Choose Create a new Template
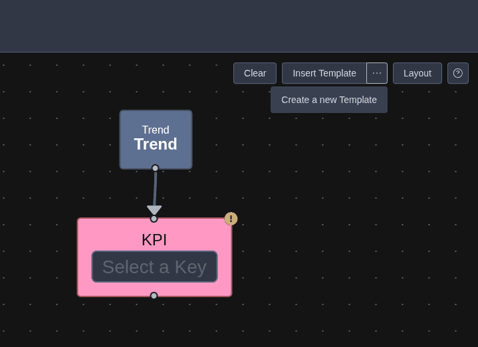The image size is (478, 347). 328,100
